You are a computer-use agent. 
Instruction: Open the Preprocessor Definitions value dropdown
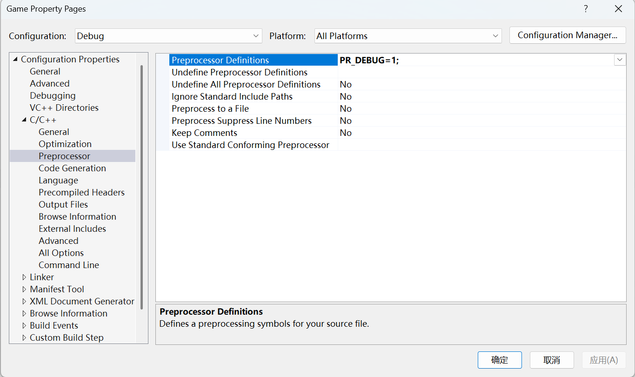point(619,60)
